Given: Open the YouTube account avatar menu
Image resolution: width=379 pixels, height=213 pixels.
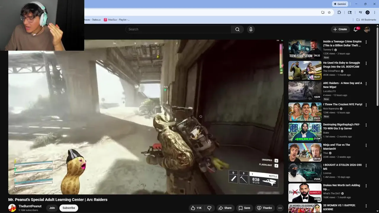Looking at the screenshot, I should [x=367, y=29].
